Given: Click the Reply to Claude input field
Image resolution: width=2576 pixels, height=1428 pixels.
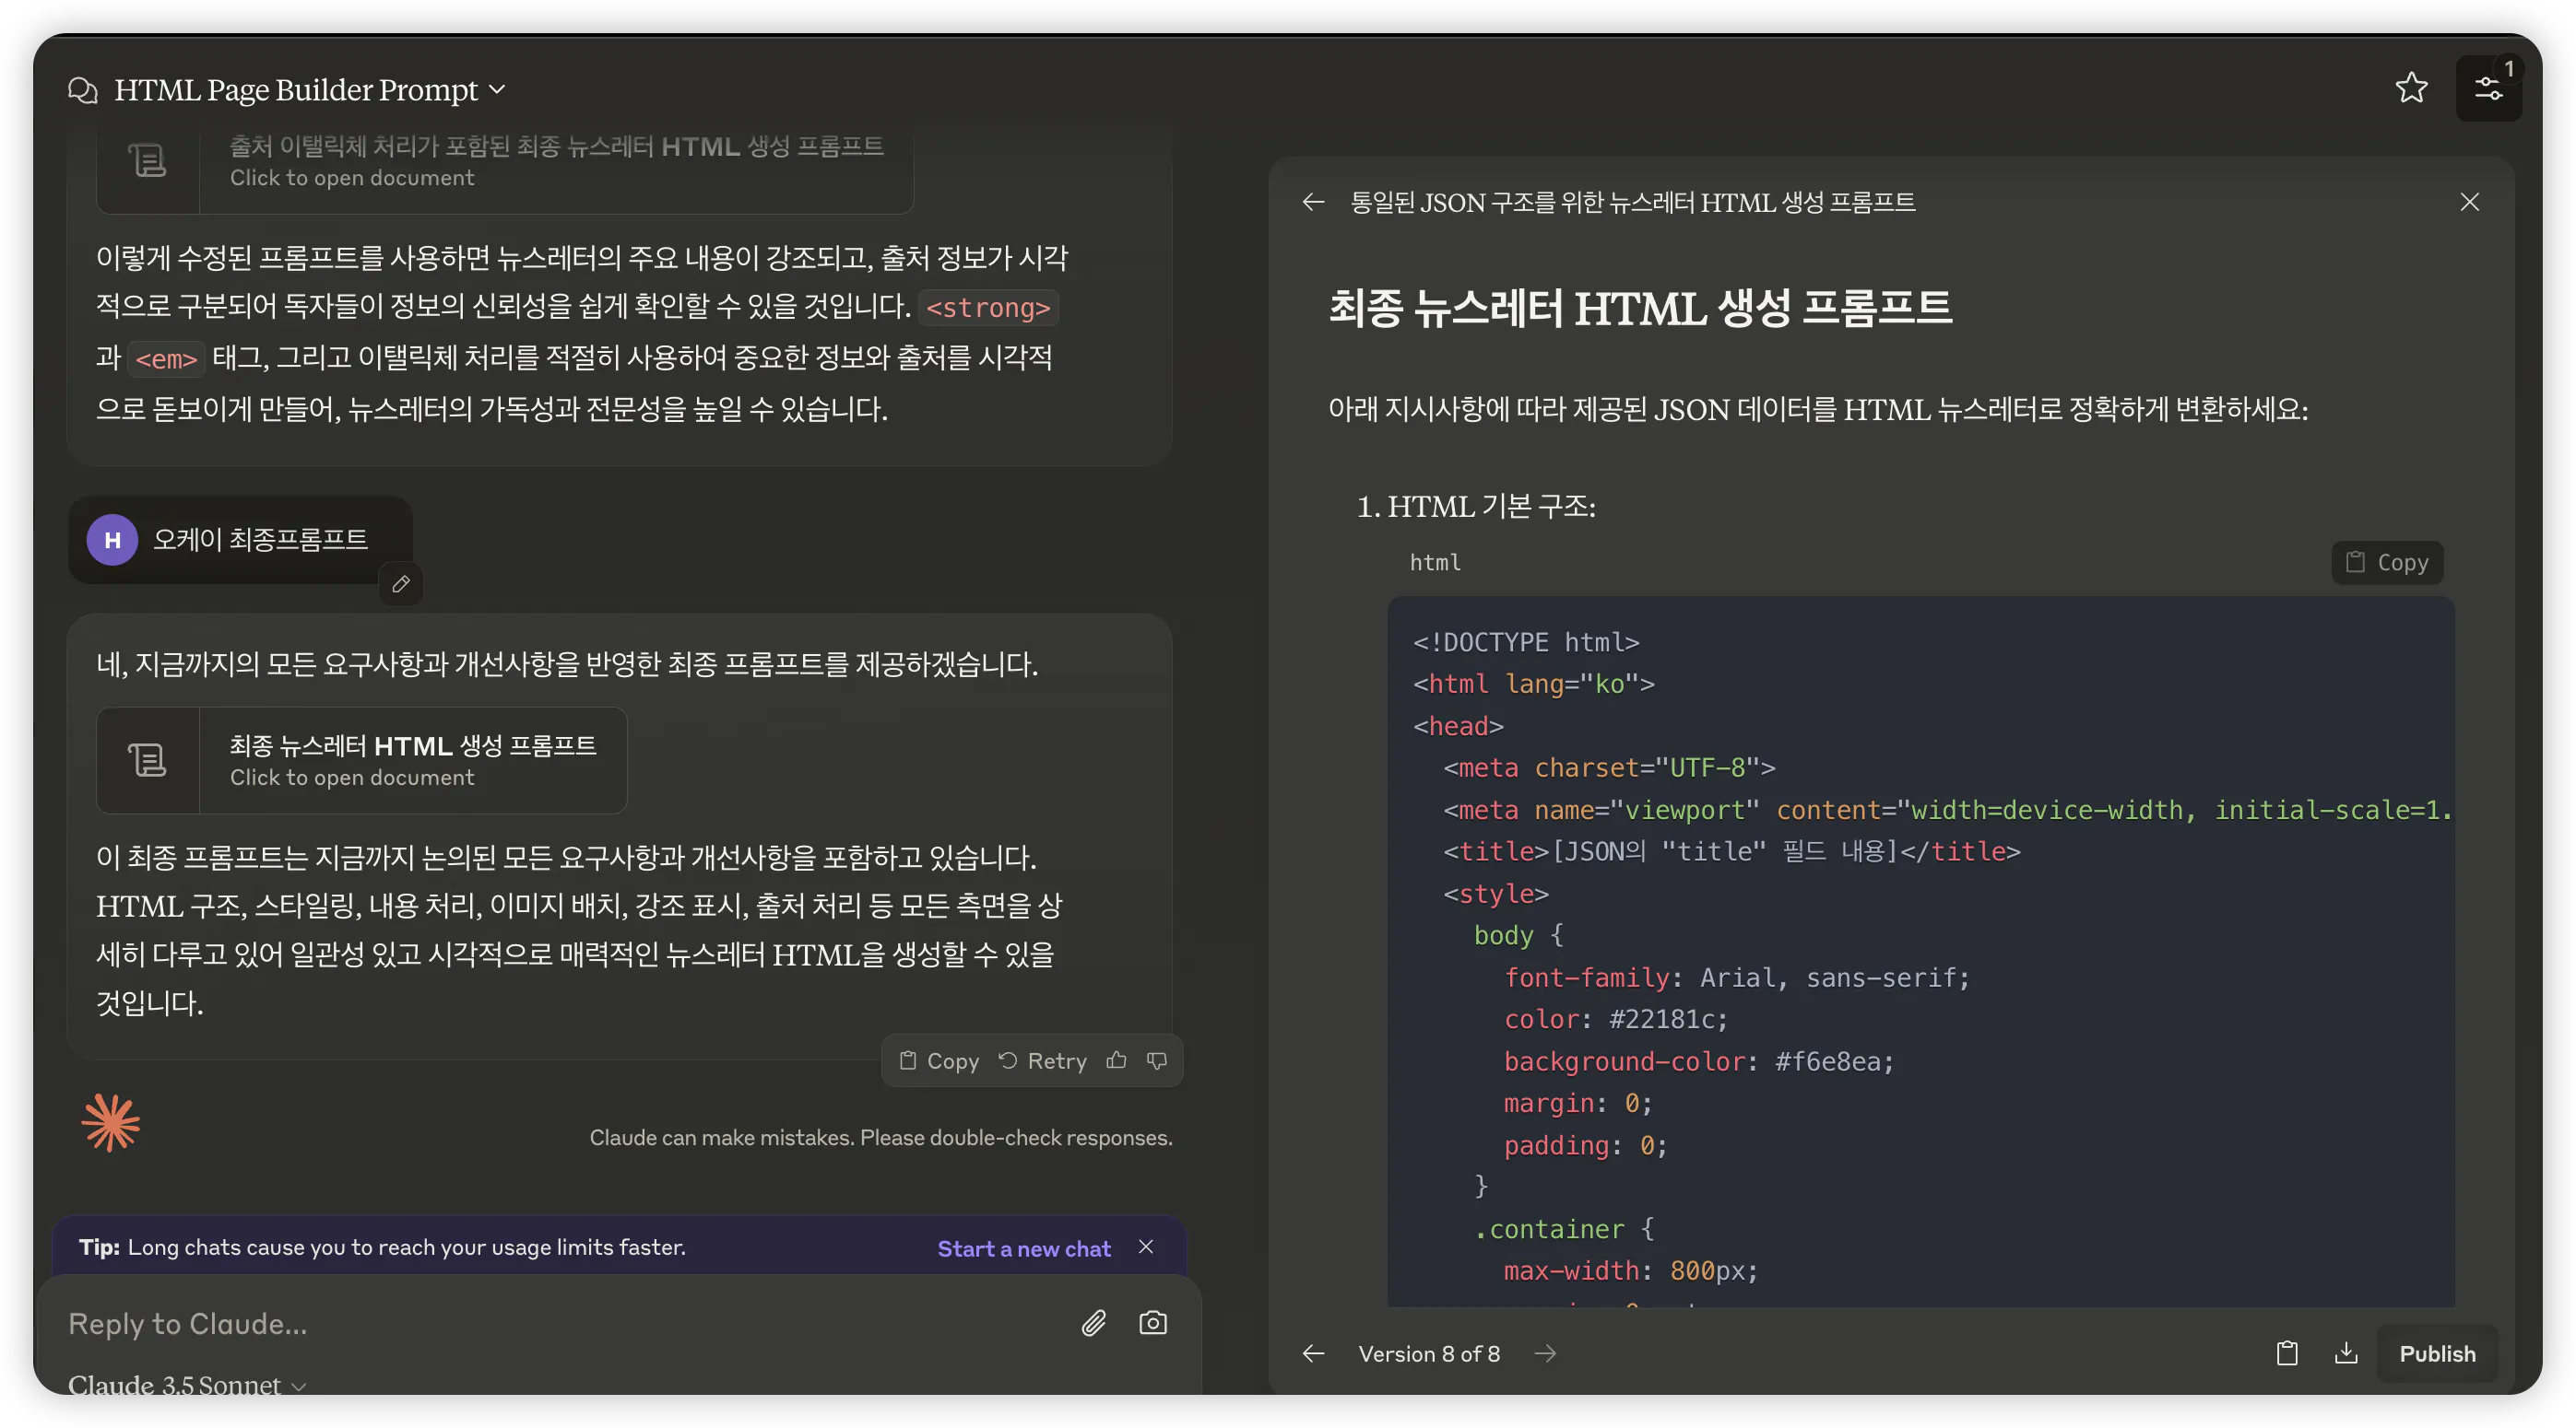Looking at the screenshot, I should pyautogui.click(x=560, y=1323).
